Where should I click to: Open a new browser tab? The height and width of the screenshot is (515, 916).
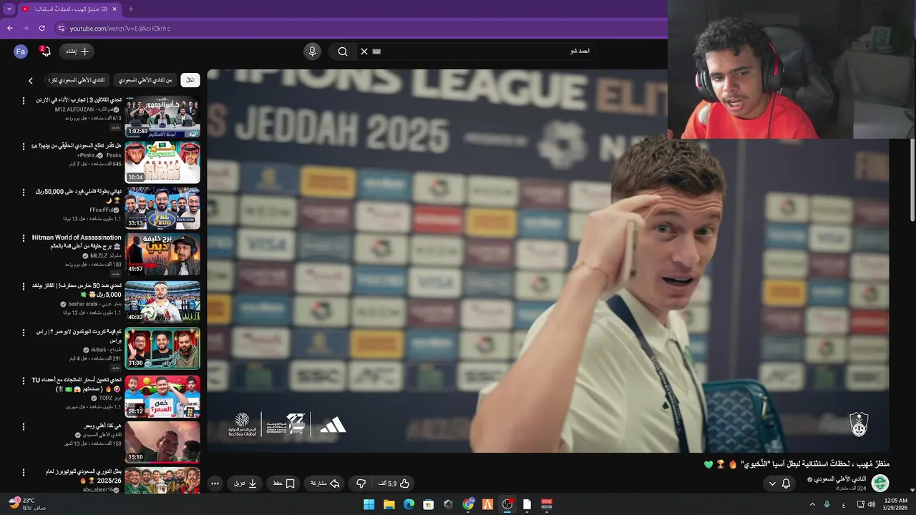click(x=130, y=9)
